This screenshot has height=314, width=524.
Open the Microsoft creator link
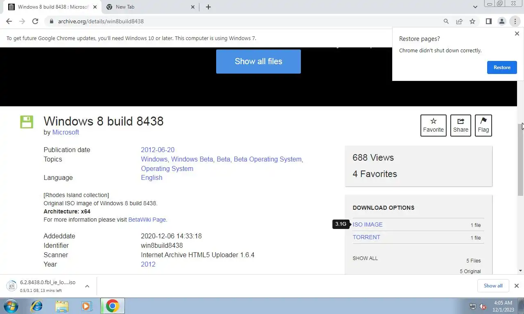click(65, 132)
